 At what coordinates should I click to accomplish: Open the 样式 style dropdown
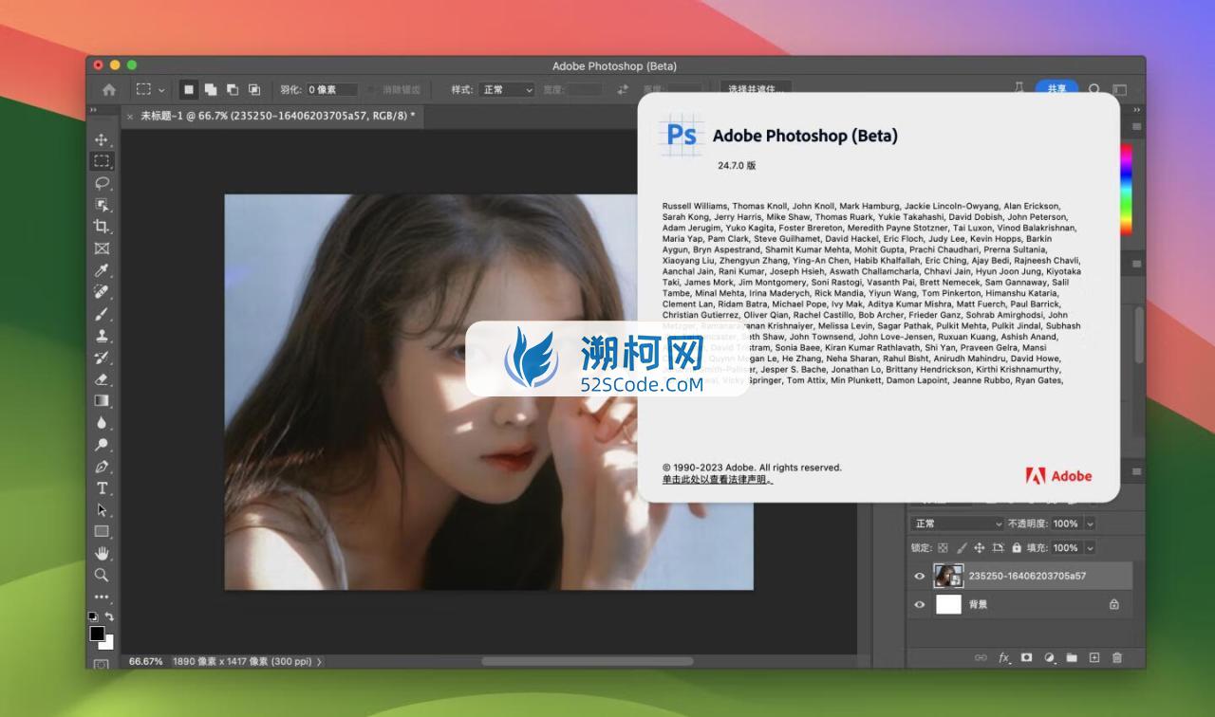[507, 89]
